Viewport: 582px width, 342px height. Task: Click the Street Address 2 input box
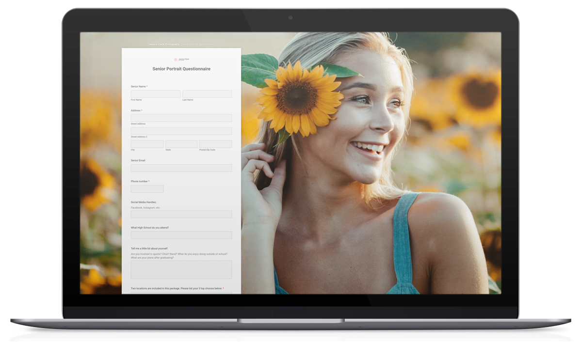[x=181, y=131]
